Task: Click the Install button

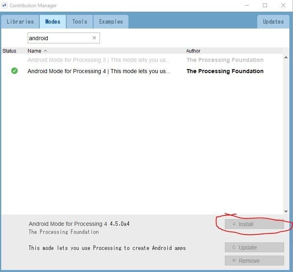Action: (x=254, y=224)
